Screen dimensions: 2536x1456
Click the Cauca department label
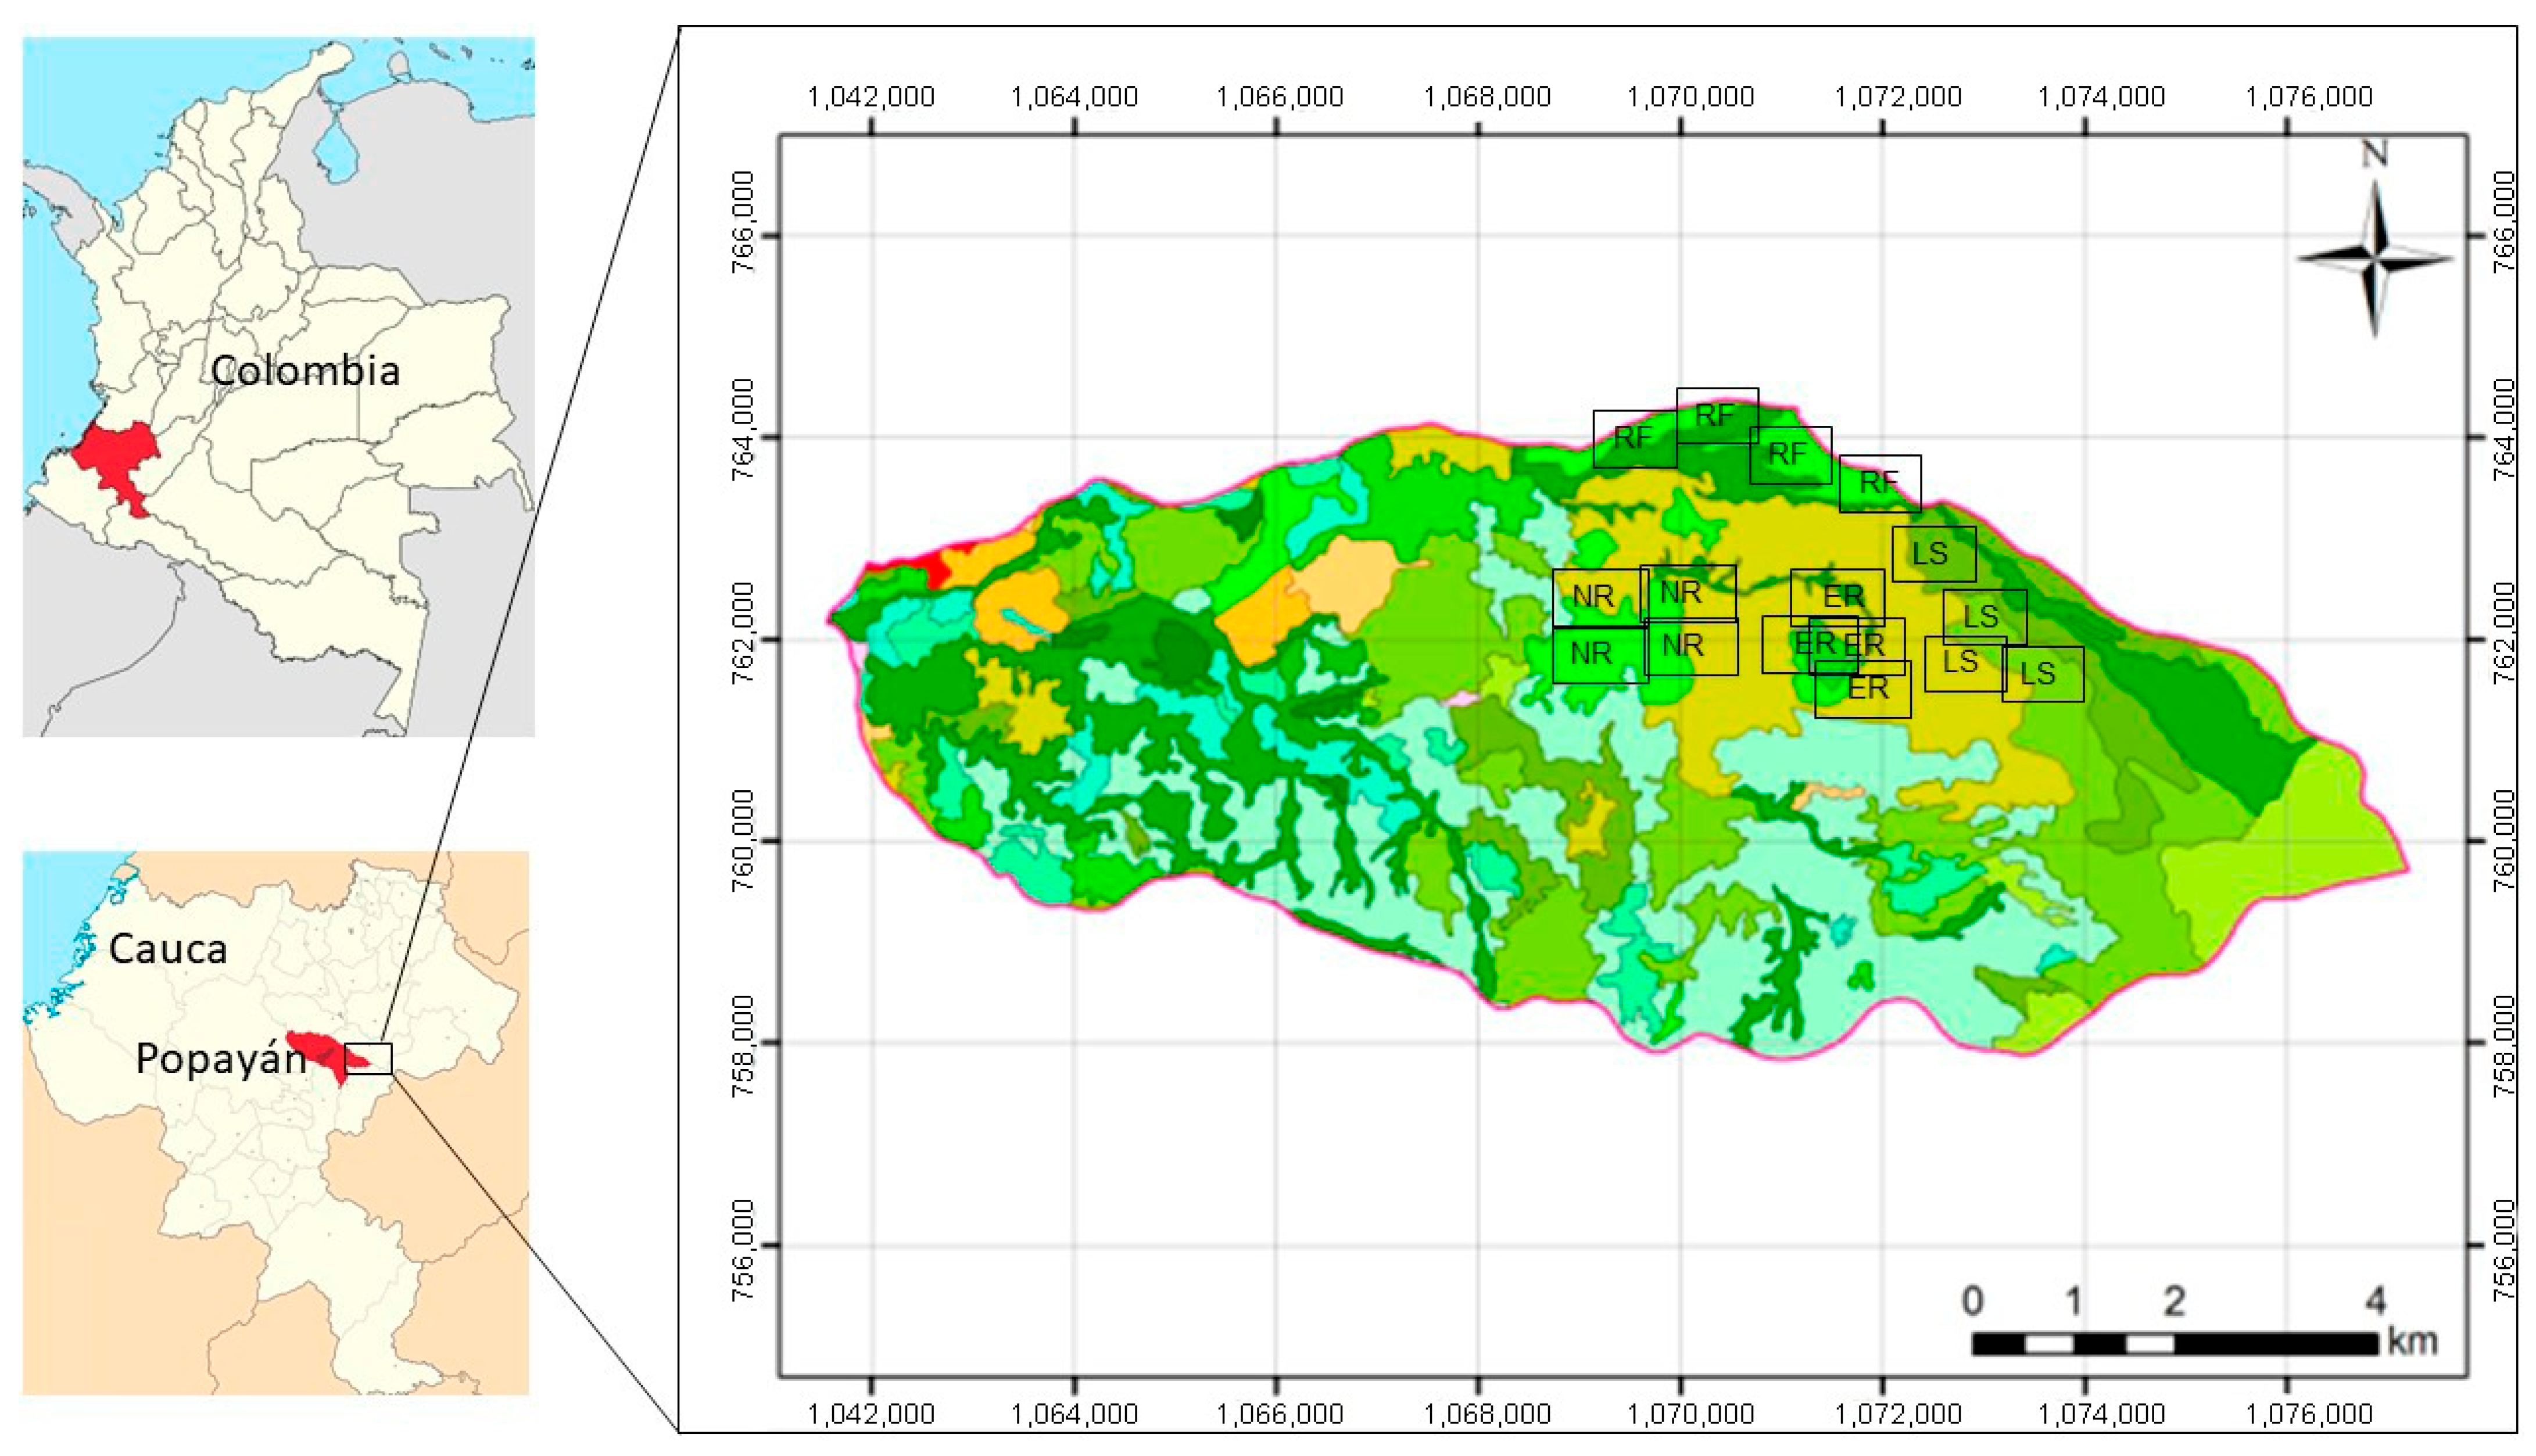(x=168, y=948)
